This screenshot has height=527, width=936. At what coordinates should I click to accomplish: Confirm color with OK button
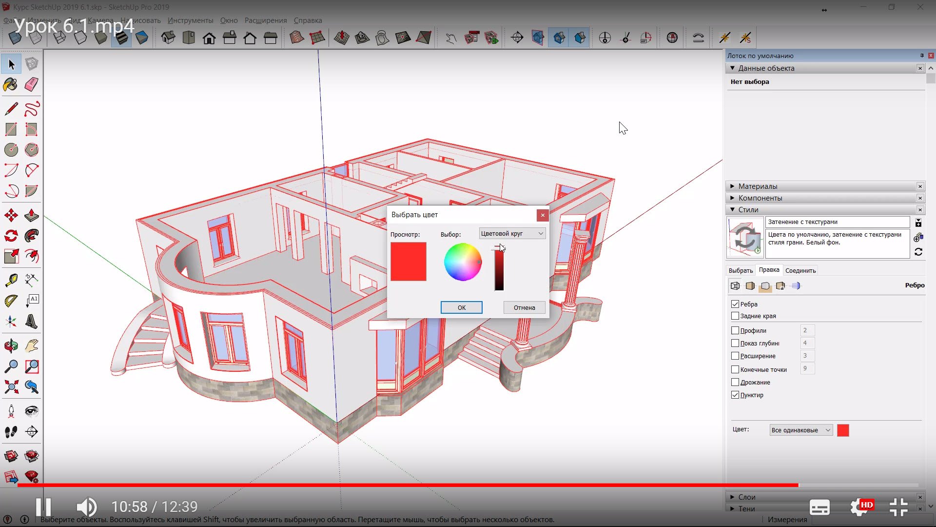462,307
